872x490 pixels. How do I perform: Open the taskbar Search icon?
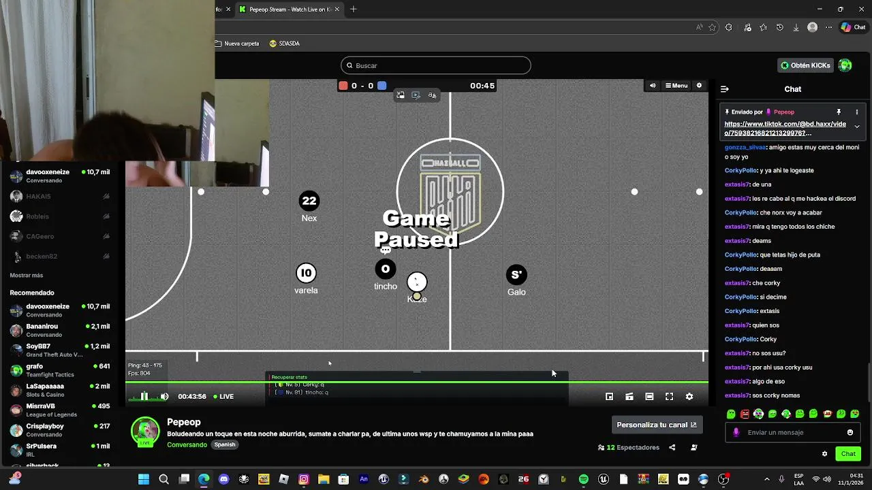click(x=163, y=479)
